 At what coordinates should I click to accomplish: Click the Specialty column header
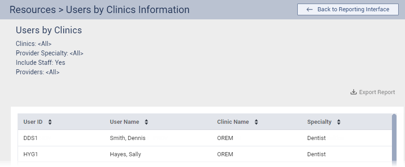[x=319, y=122]
